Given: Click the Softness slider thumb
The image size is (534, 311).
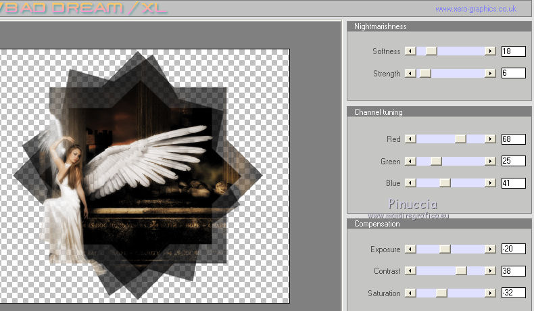Looking at the screenshot, I should click(431, 51).
